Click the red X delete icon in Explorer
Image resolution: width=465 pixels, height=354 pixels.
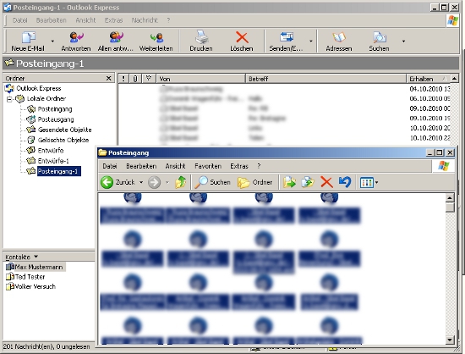pyautogui.click(x=326, y=182)
